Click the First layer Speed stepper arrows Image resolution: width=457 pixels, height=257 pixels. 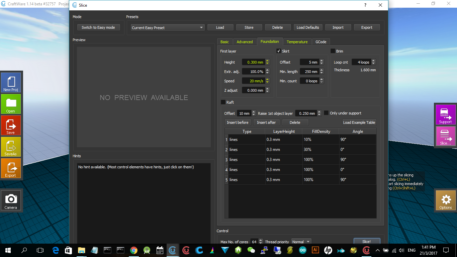[267, 81]
